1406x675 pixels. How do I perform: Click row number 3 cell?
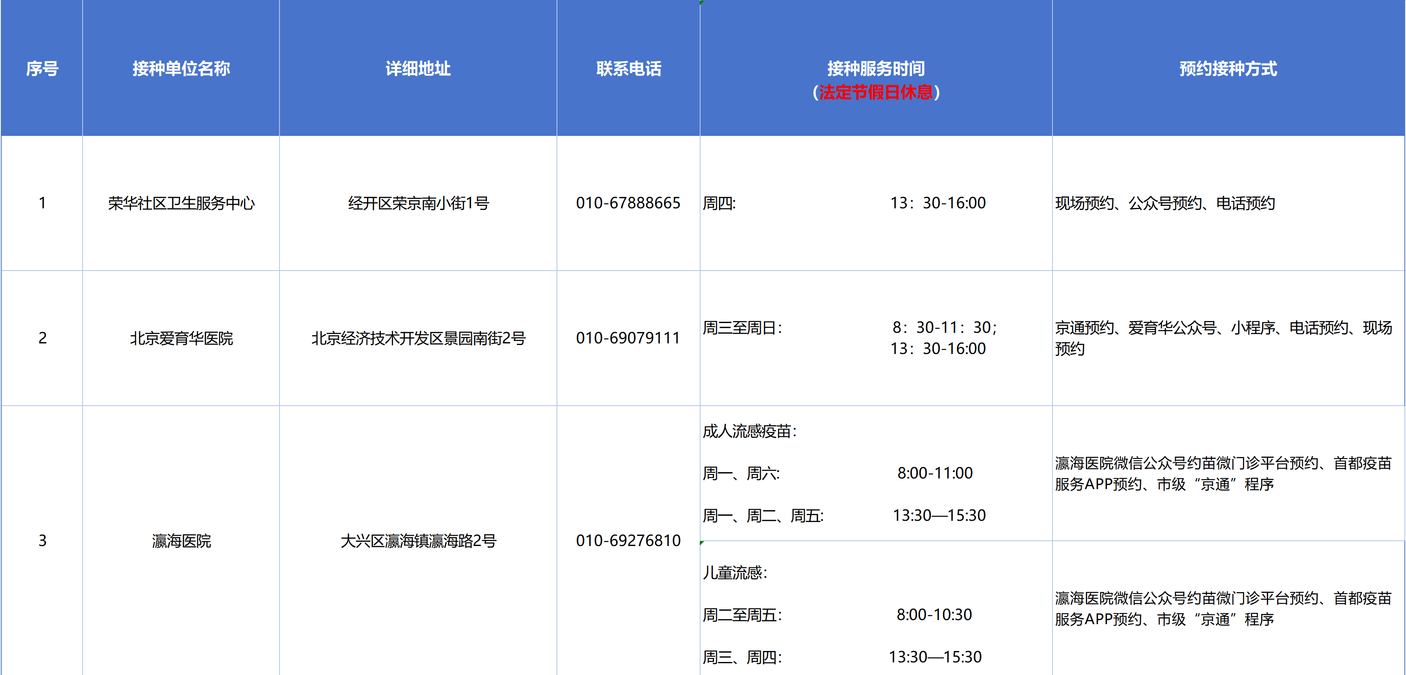(42, 540)
